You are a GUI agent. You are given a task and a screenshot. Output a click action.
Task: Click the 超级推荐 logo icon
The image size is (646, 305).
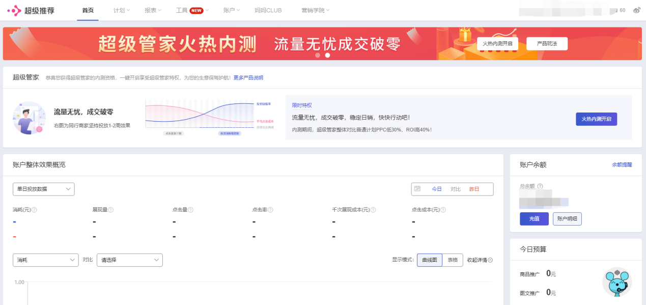(x=14, y=10)
